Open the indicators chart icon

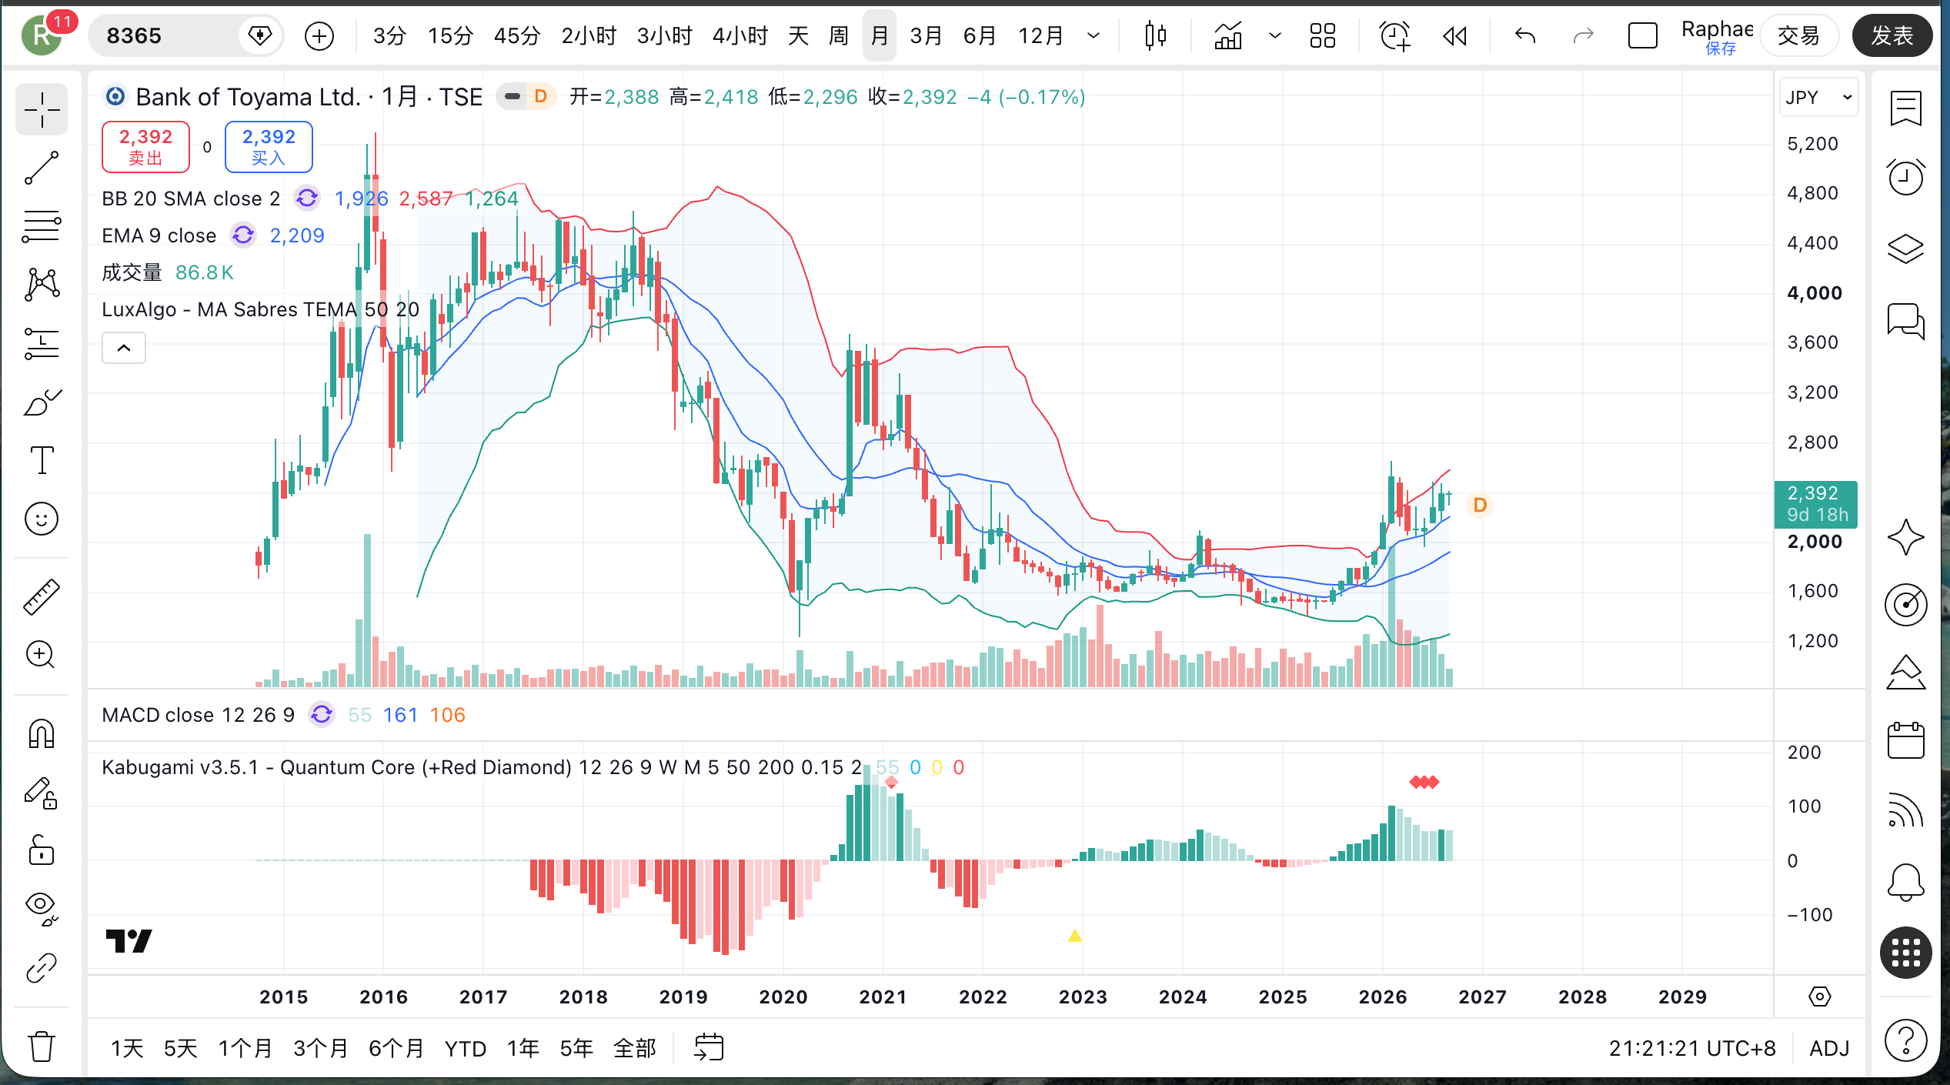tap(1228, 35)
